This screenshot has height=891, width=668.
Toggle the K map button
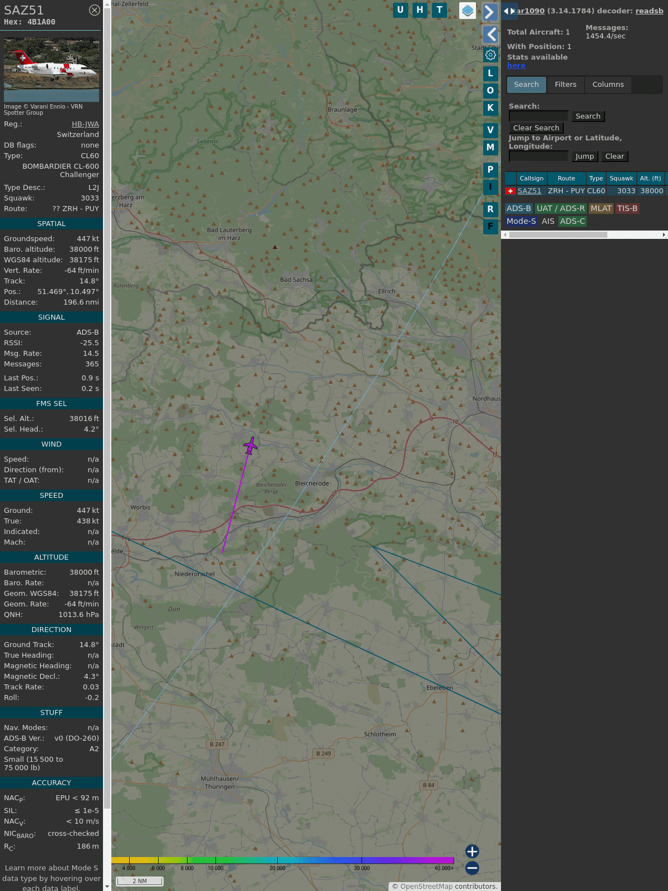coord(490,108)
